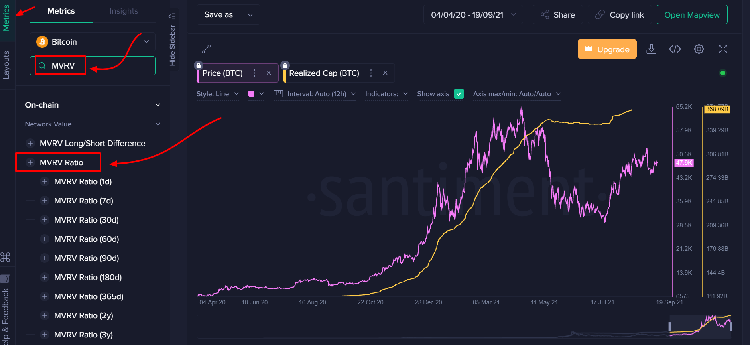
Task: Add MVRV Ratio (30d) metric
Action: (45, 220)
